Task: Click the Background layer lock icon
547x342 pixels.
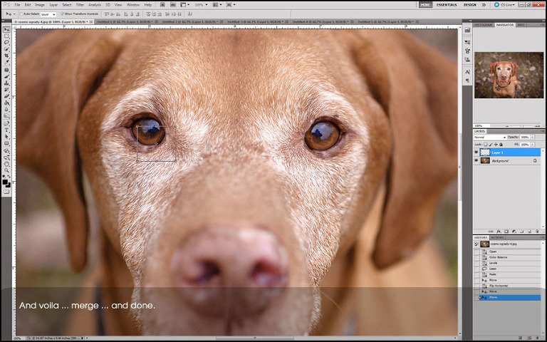Action: pyautogui.click(x=534, y=161)
